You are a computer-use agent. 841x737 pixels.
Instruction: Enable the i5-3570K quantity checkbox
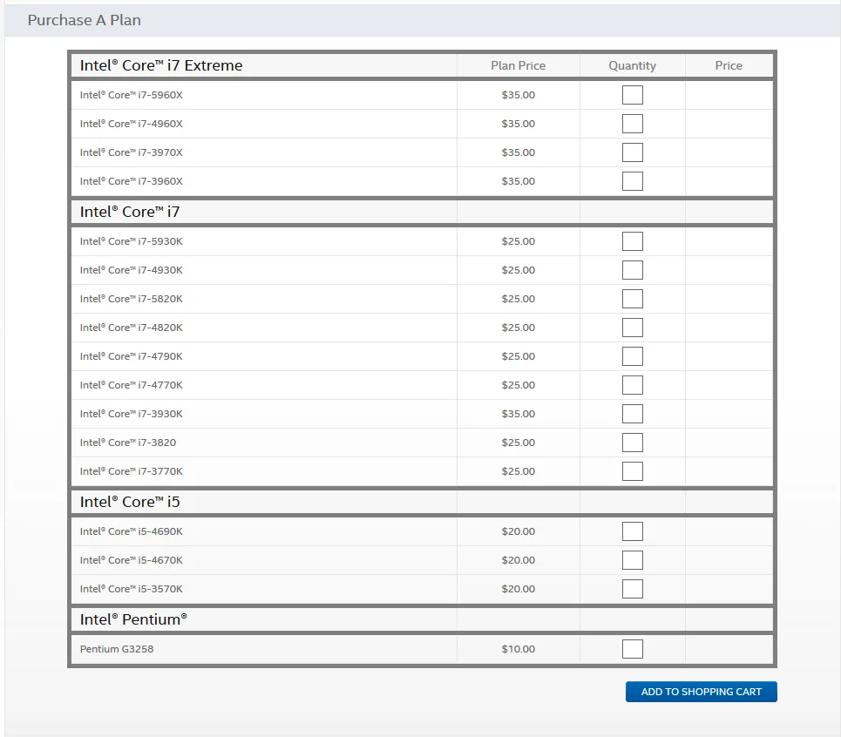pos(633,589)
